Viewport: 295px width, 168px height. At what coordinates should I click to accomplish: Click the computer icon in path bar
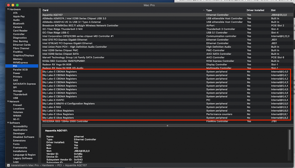coord(8,165)
